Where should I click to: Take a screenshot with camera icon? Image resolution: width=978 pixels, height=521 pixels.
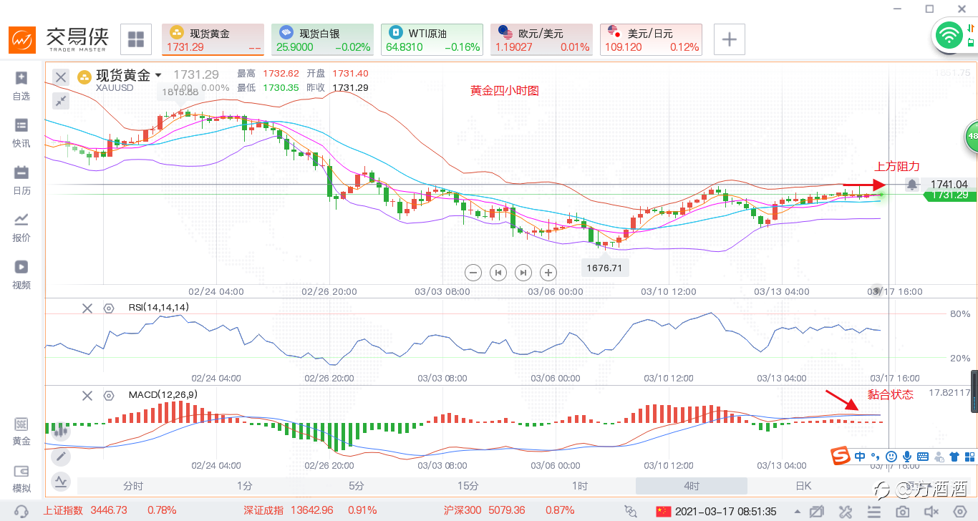point(902,511)
